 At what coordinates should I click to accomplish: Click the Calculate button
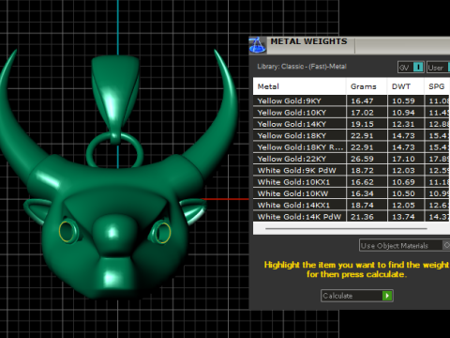(x=357, y=296)
